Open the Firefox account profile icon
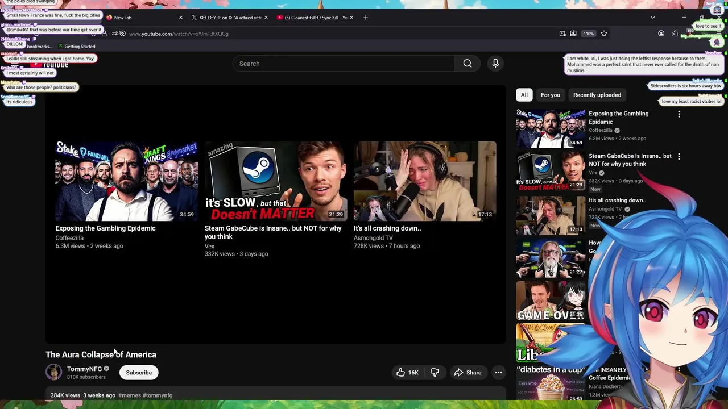Image resolution: width=728 pixels, height=409 pixels. [661, 34]
